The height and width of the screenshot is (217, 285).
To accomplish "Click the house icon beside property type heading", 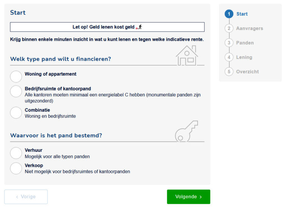I will click(x=187, y=55).
